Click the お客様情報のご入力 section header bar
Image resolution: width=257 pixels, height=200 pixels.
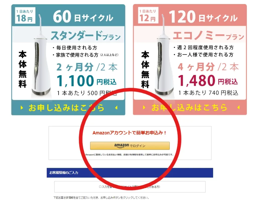click(130, 173)
